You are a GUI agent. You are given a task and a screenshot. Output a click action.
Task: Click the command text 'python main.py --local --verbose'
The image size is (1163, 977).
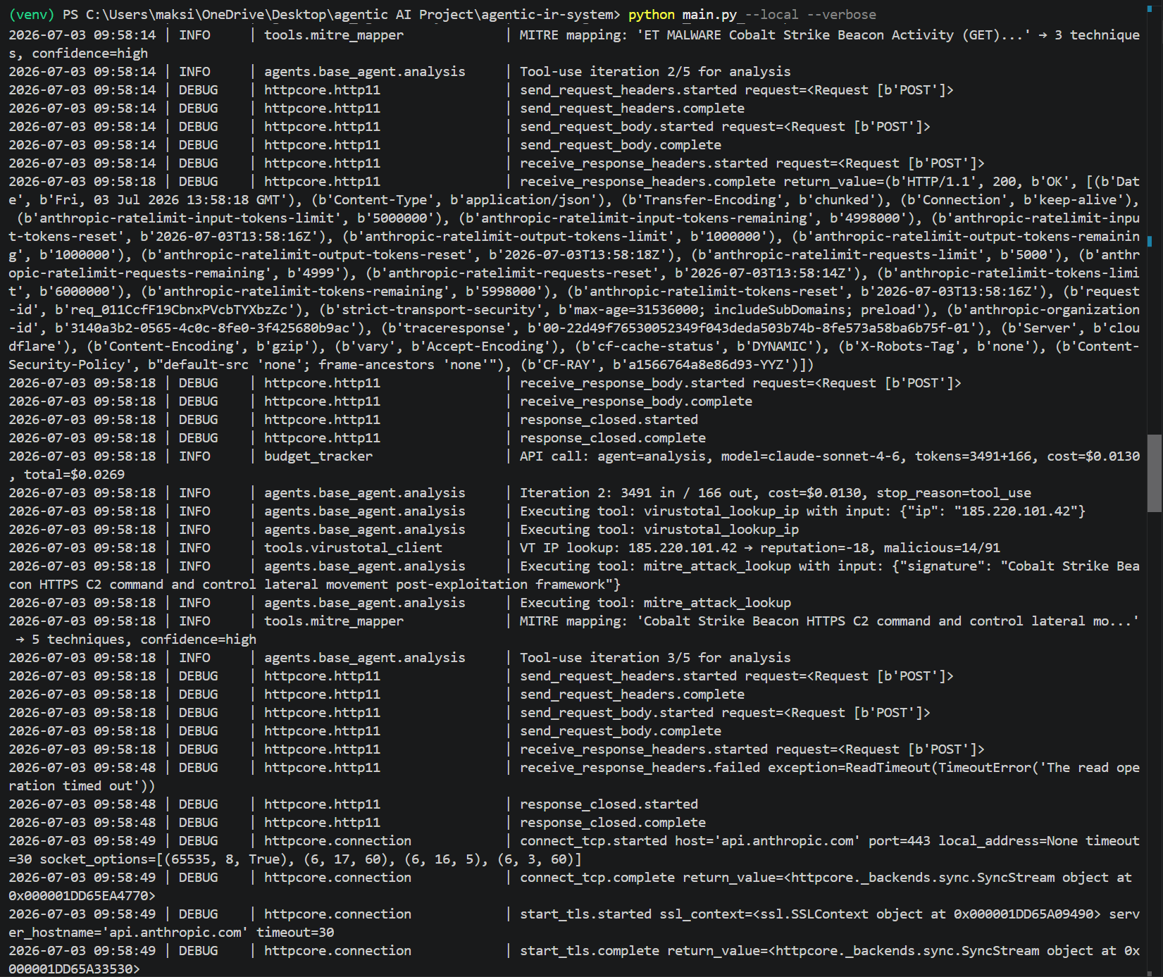click(752, 15)
